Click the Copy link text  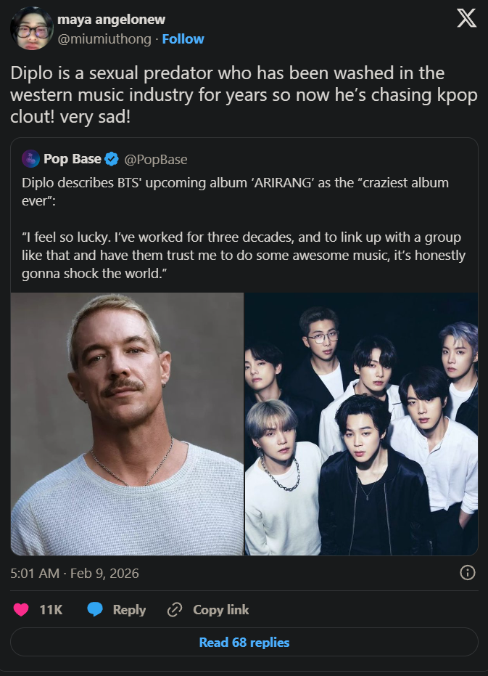click(x=221, y=610)
